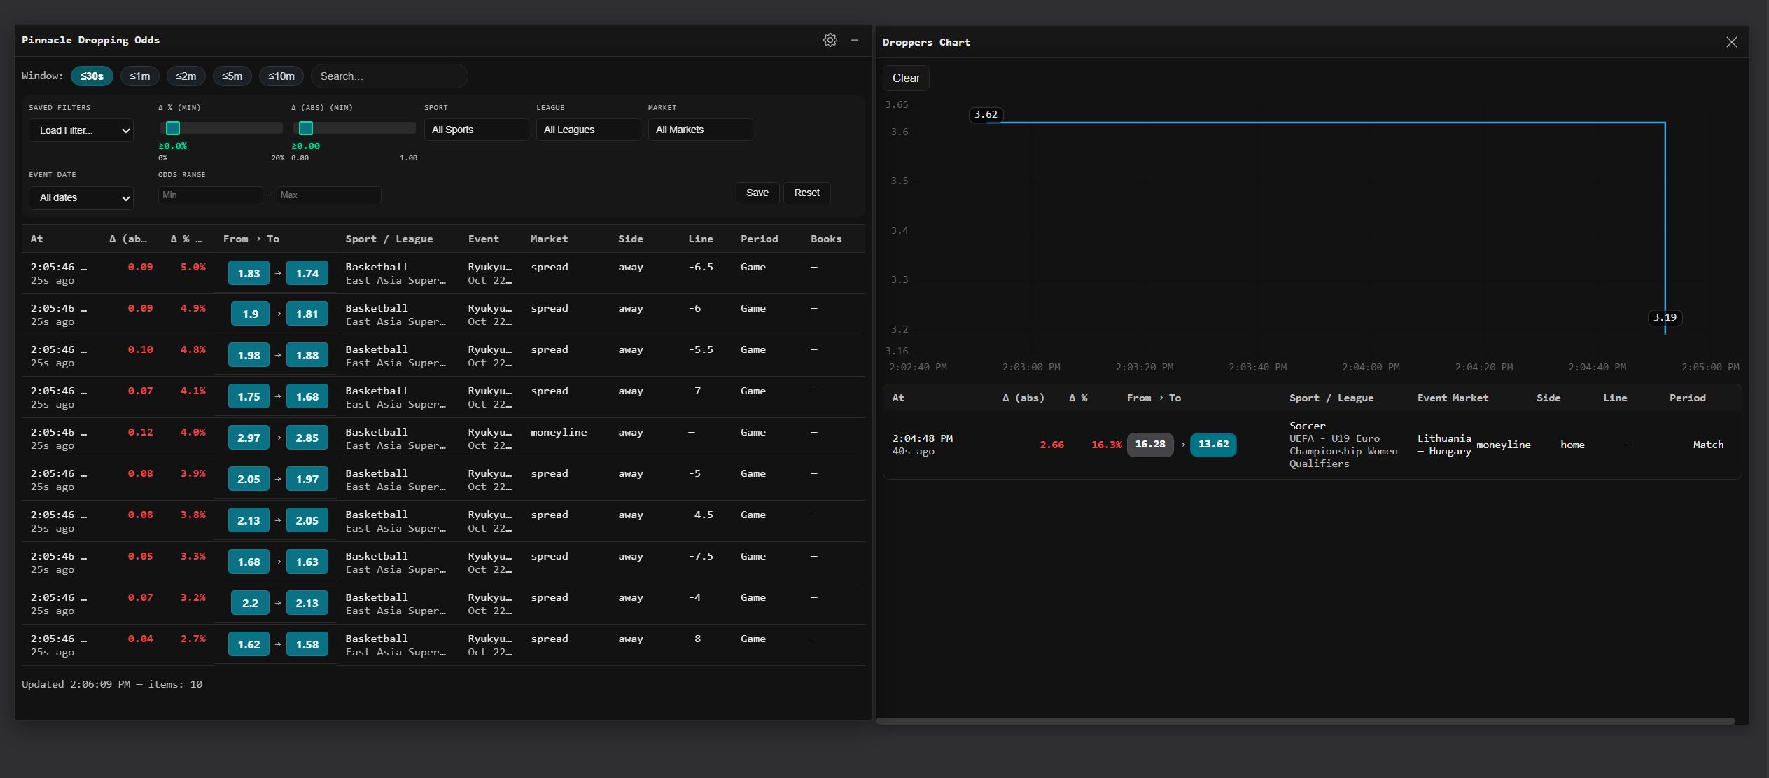Open the All Leagues selector
Screen dimensions: 1769x778
(587, 130)
